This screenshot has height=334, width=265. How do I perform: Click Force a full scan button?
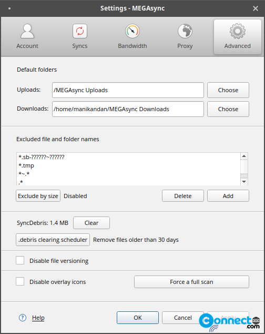pyautogui.click(x=191, y=282)
